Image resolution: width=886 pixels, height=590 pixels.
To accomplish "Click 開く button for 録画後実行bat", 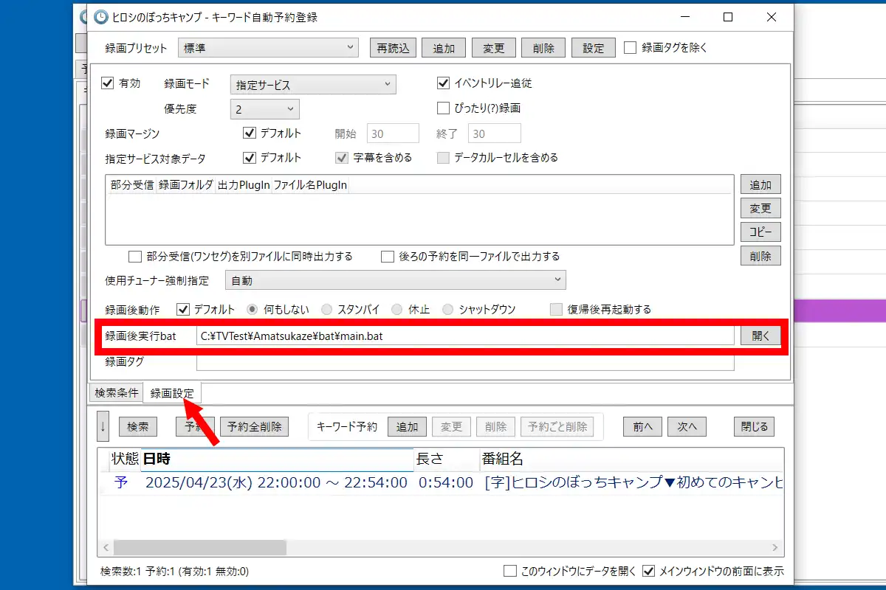I will [x=760, y=336].
